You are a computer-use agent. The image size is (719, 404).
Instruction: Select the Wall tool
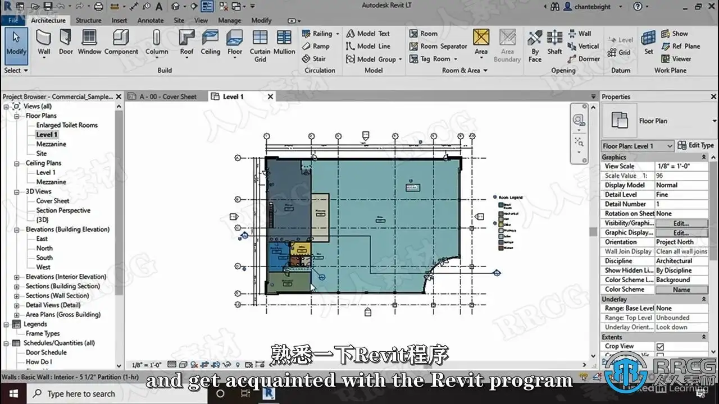click(44, 43)
